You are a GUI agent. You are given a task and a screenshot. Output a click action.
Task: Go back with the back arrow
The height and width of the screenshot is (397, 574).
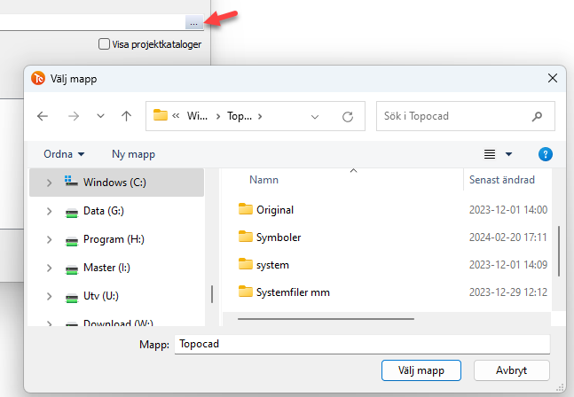point(43,116)
